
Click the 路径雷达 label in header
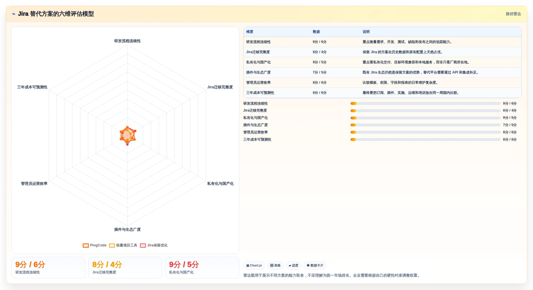coord(513,14)
